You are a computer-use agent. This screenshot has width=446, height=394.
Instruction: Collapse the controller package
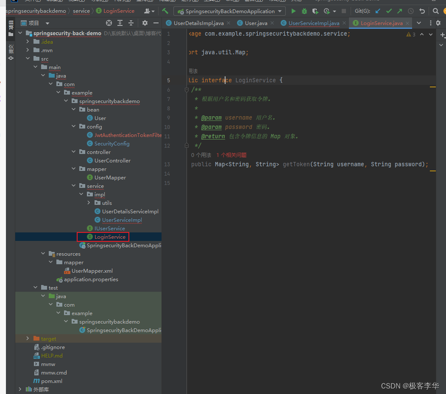coord(74,152)
